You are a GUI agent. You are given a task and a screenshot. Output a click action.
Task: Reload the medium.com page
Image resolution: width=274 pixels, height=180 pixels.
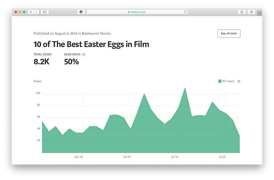pyautogui.click(x=185, y=12)
